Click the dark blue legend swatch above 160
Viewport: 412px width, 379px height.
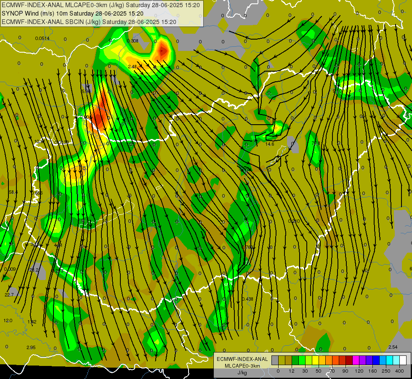(376, 360)
